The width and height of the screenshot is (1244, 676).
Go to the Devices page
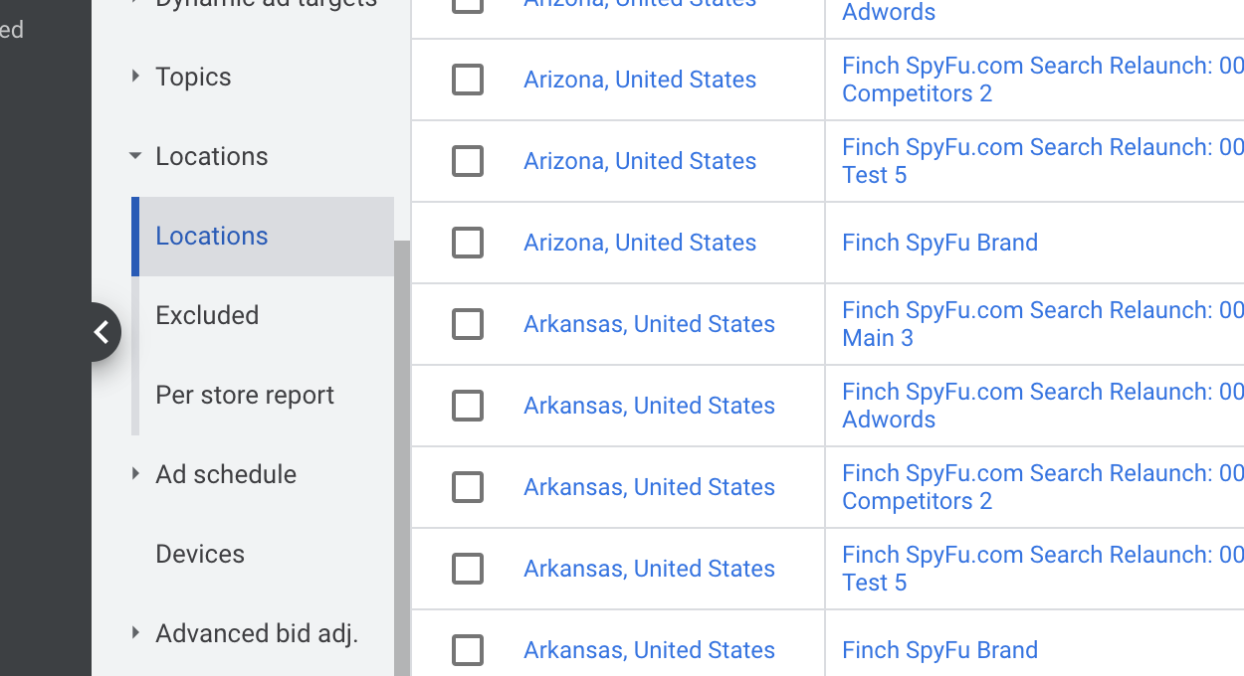200,554
